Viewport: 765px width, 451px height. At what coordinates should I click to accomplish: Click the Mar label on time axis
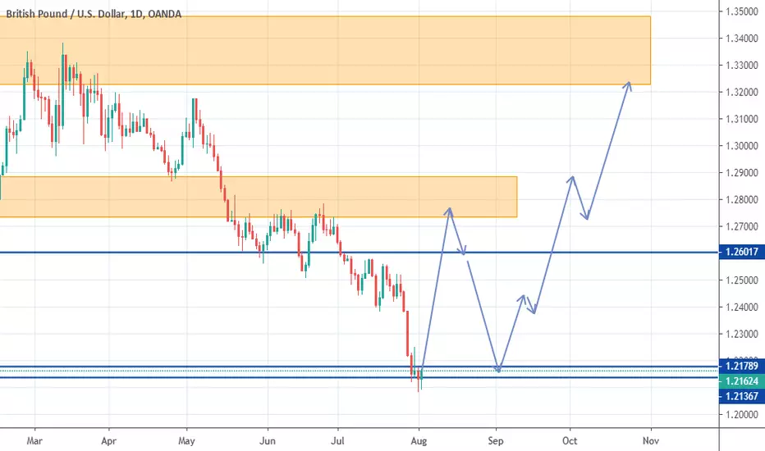pos(34,441)
